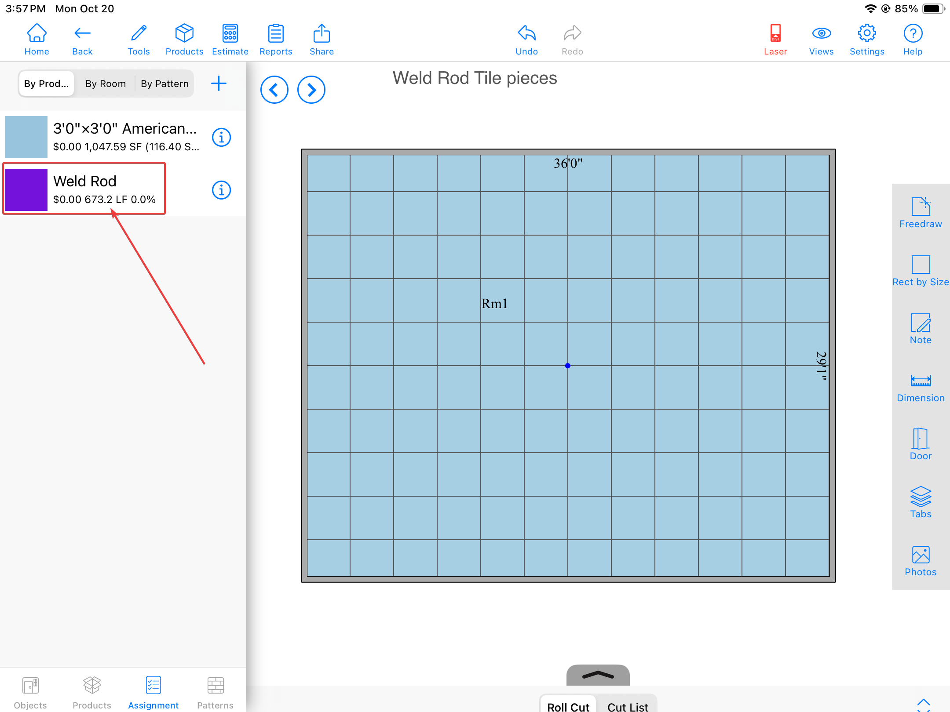Image resolution: width=950 pixels, height=712 pixels.
Task: Open the Photos tool
Action: pyautogui.click(x=920, y=560)
